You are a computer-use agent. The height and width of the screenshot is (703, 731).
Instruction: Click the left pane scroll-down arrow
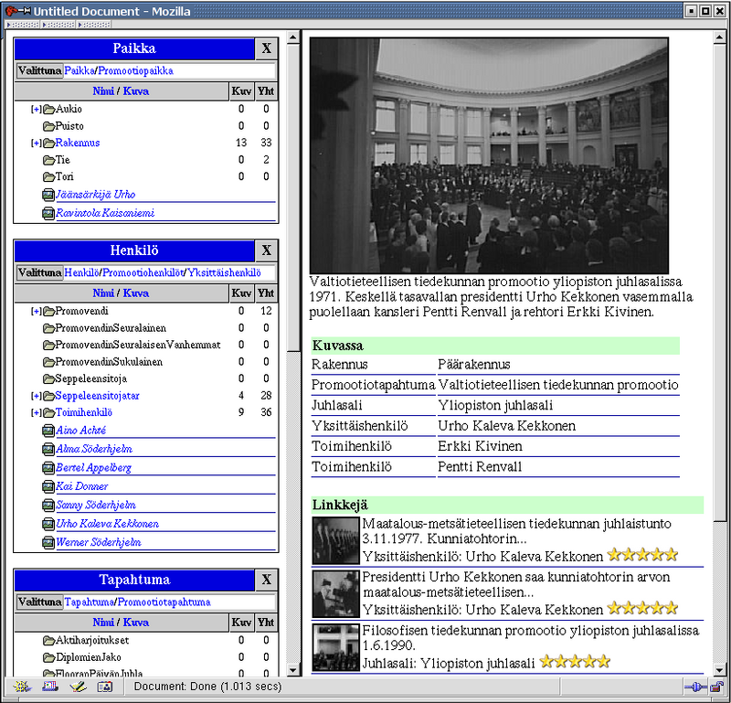(293, 670)
